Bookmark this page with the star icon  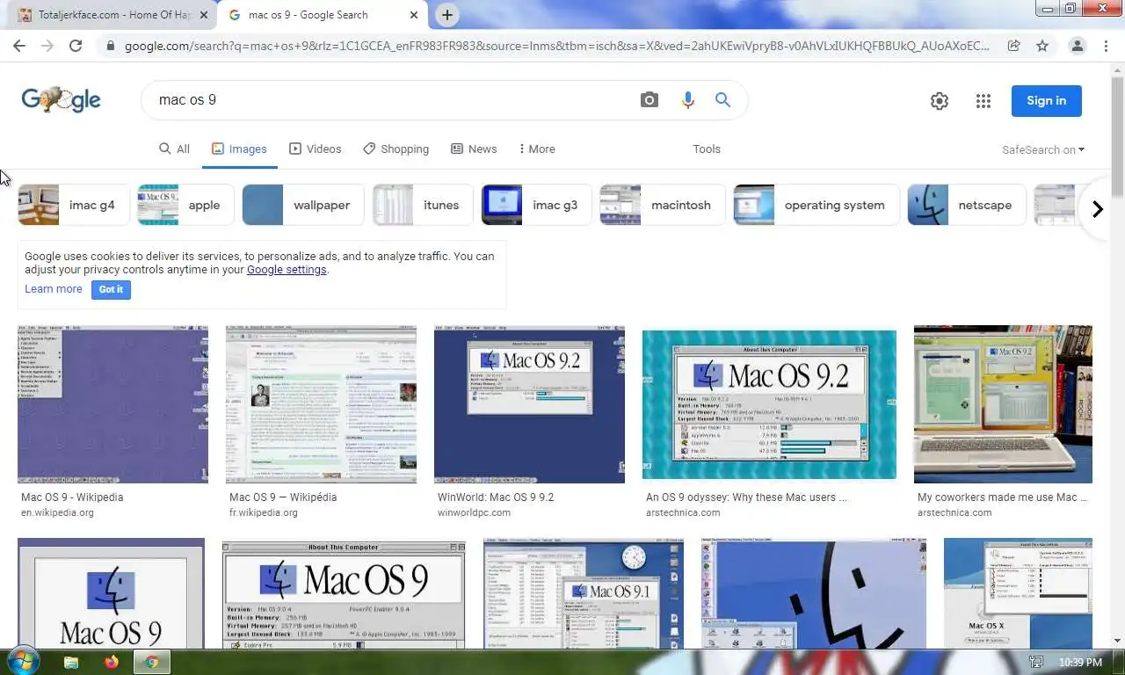(x=1042, y=46)
